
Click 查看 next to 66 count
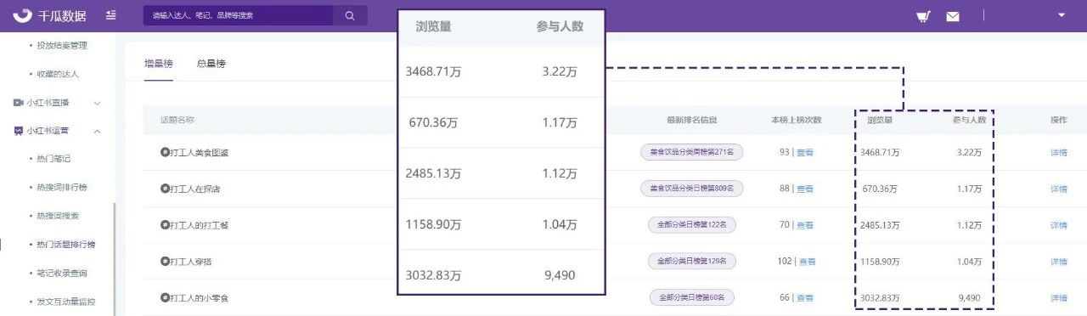coord(805,298)
